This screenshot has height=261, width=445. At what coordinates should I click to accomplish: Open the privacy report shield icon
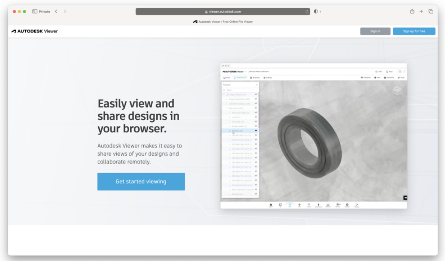(316, 12)
